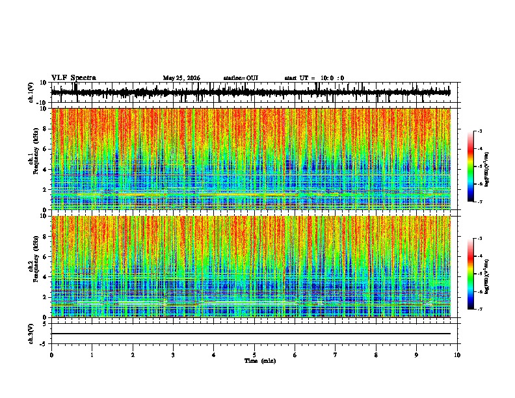This screenshot has width=515, height=398.
Task: Click the Time (min) axis label
Action: (x=260, y=361)
